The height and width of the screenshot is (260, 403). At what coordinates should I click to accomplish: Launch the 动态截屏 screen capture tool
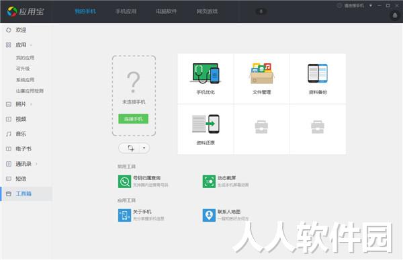tap(226, 181)
